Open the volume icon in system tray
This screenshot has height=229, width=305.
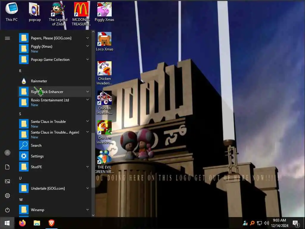click(x=267, y=223)
